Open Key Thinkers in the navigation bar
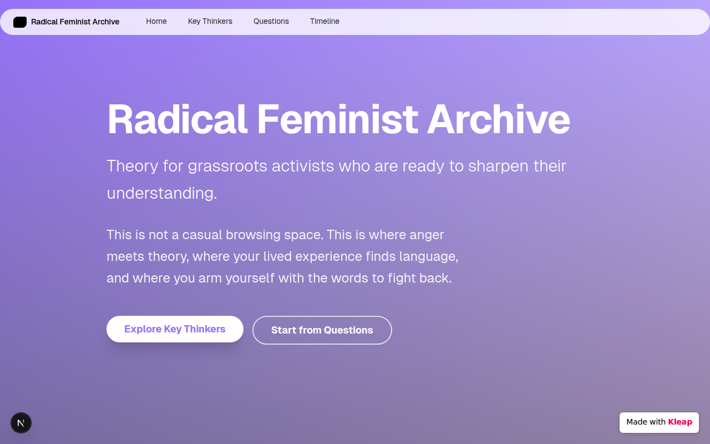This screenshot has width=710, height=444. [210, 22]
